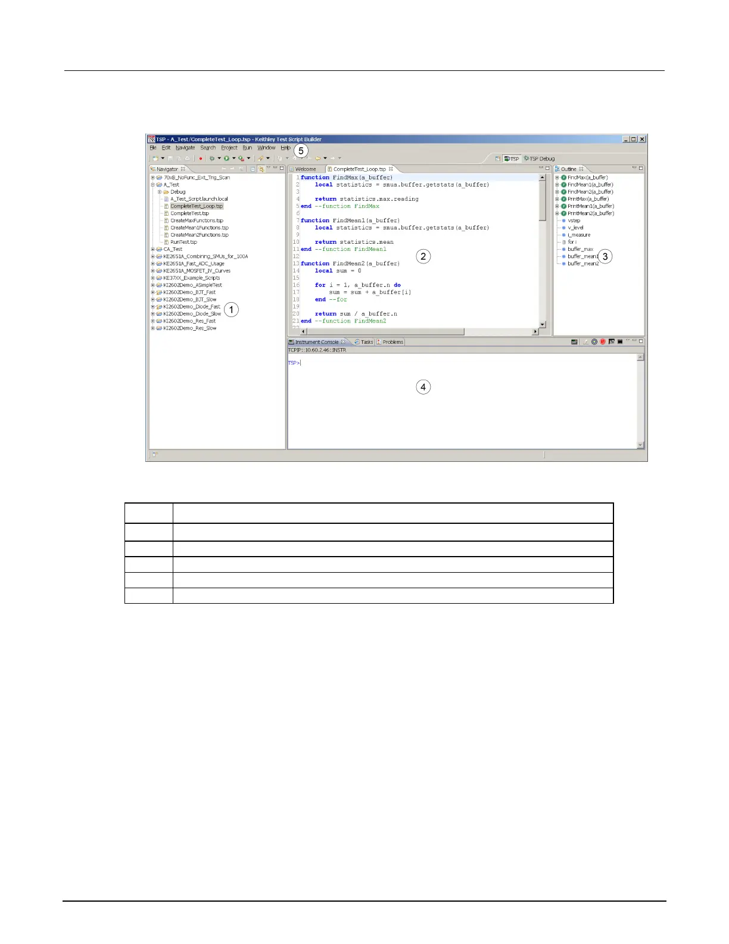This screenshot has height=944, width=729.
Task: Open the Project menu
Action: pyautogui.click(x=229, y=148)
